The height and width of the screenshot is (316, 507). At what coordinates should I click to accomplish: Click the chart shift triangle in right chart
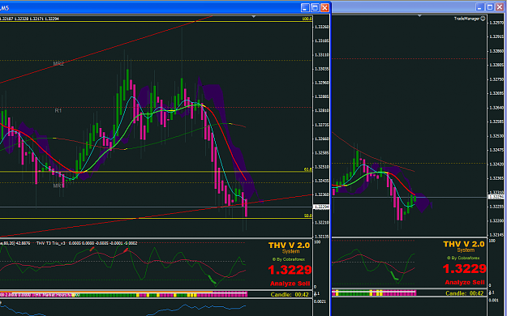[x=419, y=16]
